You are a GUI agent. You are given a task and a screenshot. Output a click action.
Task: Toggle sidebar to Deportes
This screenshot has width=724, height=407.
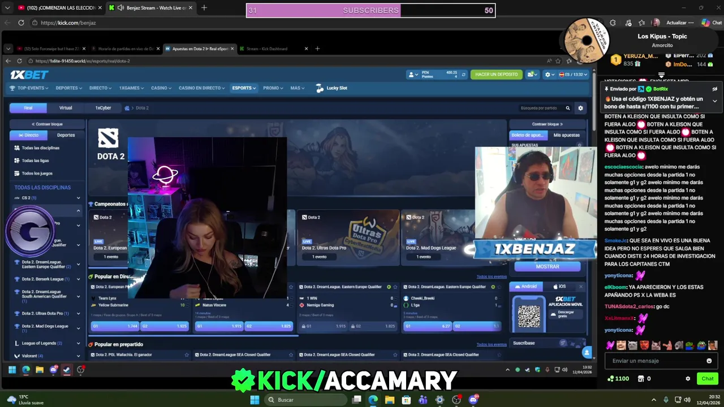coord(66,135)
